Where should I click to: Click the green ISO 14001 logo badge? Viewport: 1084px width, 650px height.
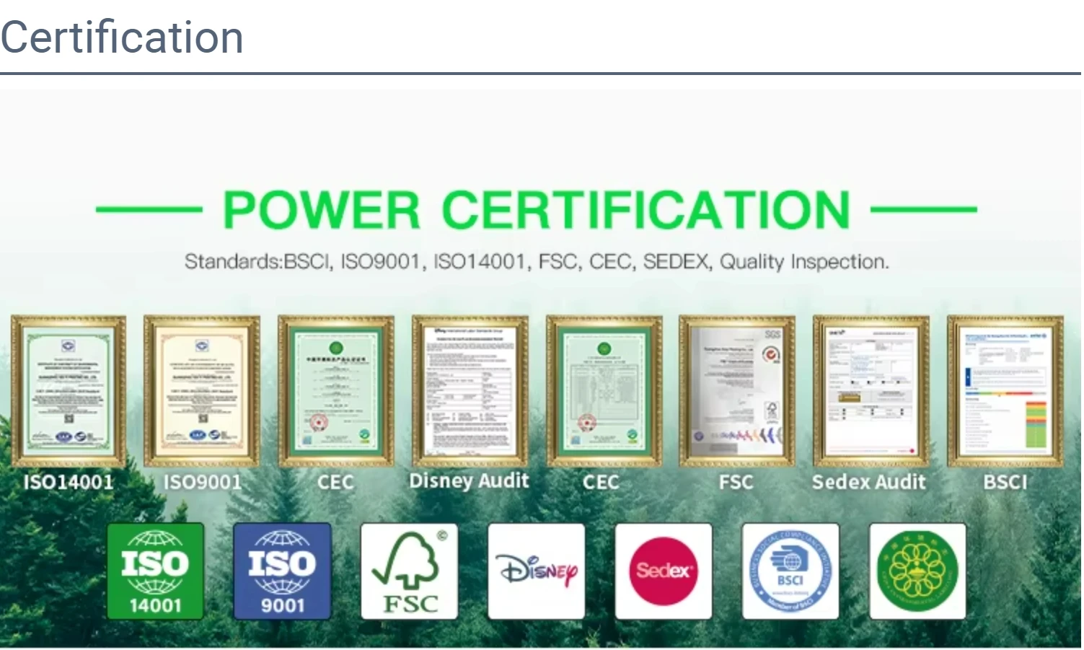pyautogui.click(x=155, y=571)
